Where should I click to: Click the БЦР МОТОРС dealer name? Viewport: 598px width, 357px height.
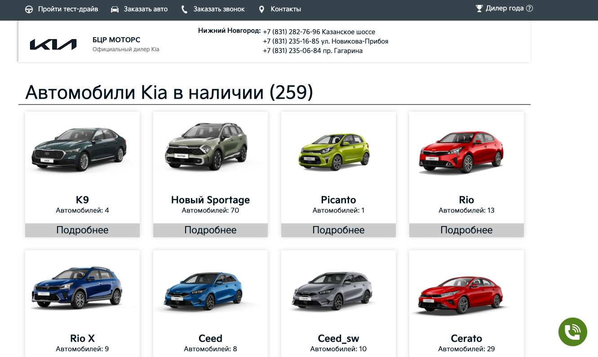(116, 40)
